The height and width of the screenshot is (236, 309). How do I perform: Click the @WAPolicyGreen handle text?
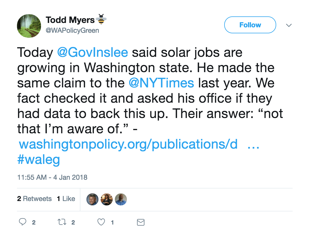72,31
